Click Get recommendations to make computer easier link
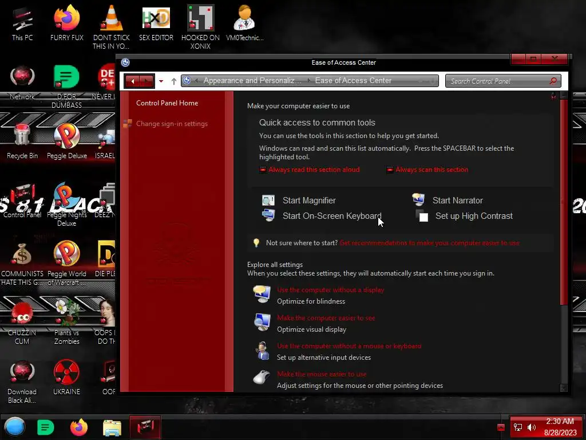This screenshot has height=440, width=586. coord(429,243)
